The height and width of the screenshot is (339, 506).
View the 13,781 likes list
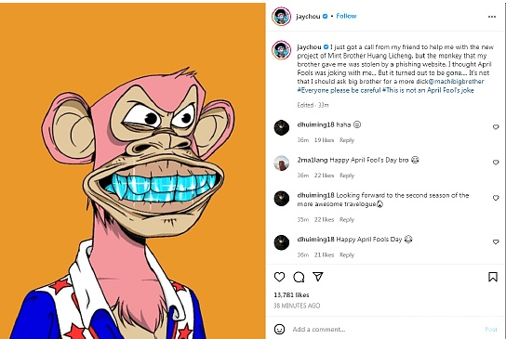(x=291, y=294)
